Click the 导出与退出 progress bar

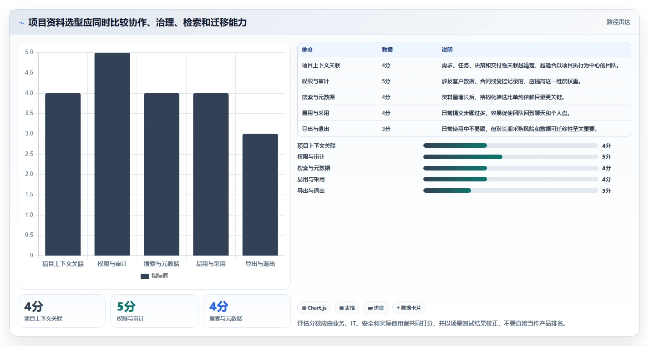(511, 191)
